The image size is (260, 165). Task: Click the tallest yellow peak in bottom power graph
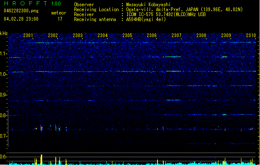41,160
